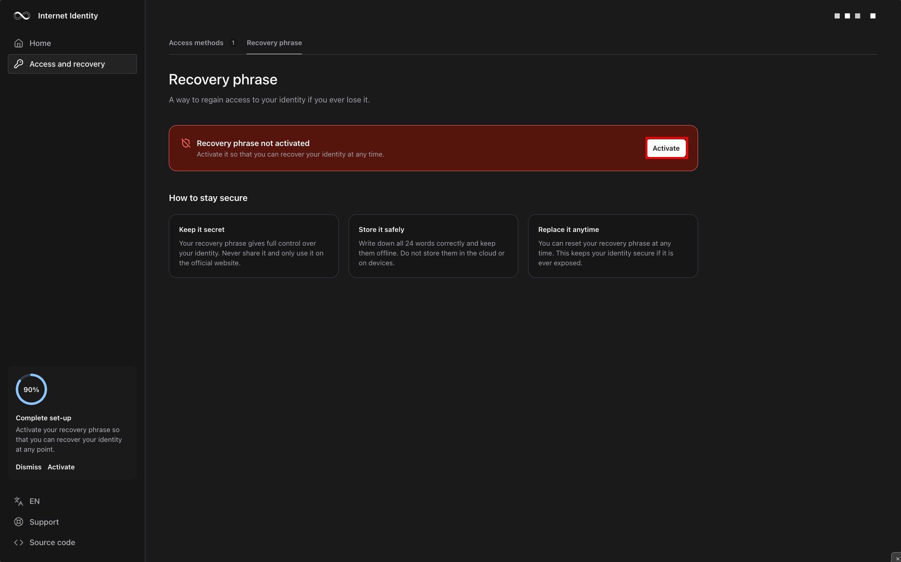Open Source code via the brackets icon
Viewport: 901px width, 562px height.
pos(18,542)
